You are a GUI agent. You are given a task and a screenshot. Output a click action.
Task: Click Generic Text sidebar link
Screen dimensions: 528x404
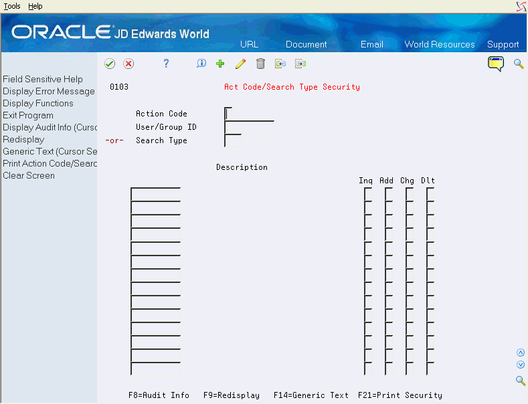(50, 151)
